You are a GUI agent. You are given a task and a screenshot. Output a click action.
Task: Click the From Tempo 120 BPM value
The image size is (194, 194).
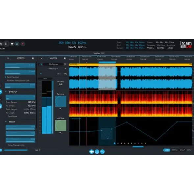tap(32, 102)
